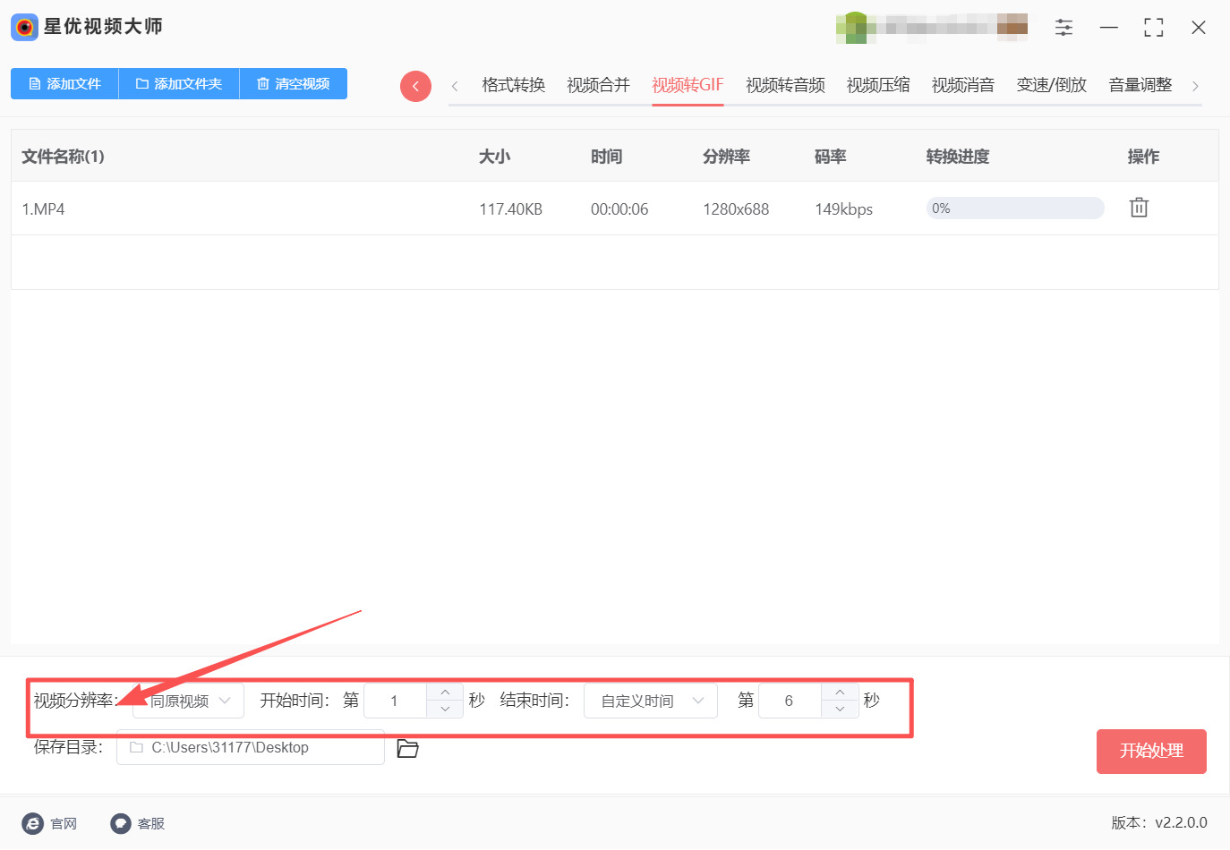Click the 0% conversion progress bar
The width and height of the screenshot is (1230, 850).
pos(1014,208)
